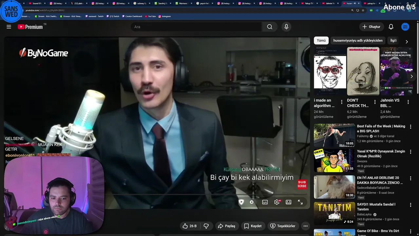Open 'Best Fails of the Week' thumbnail
419x236 pixels.
click(x=334, y=135)
